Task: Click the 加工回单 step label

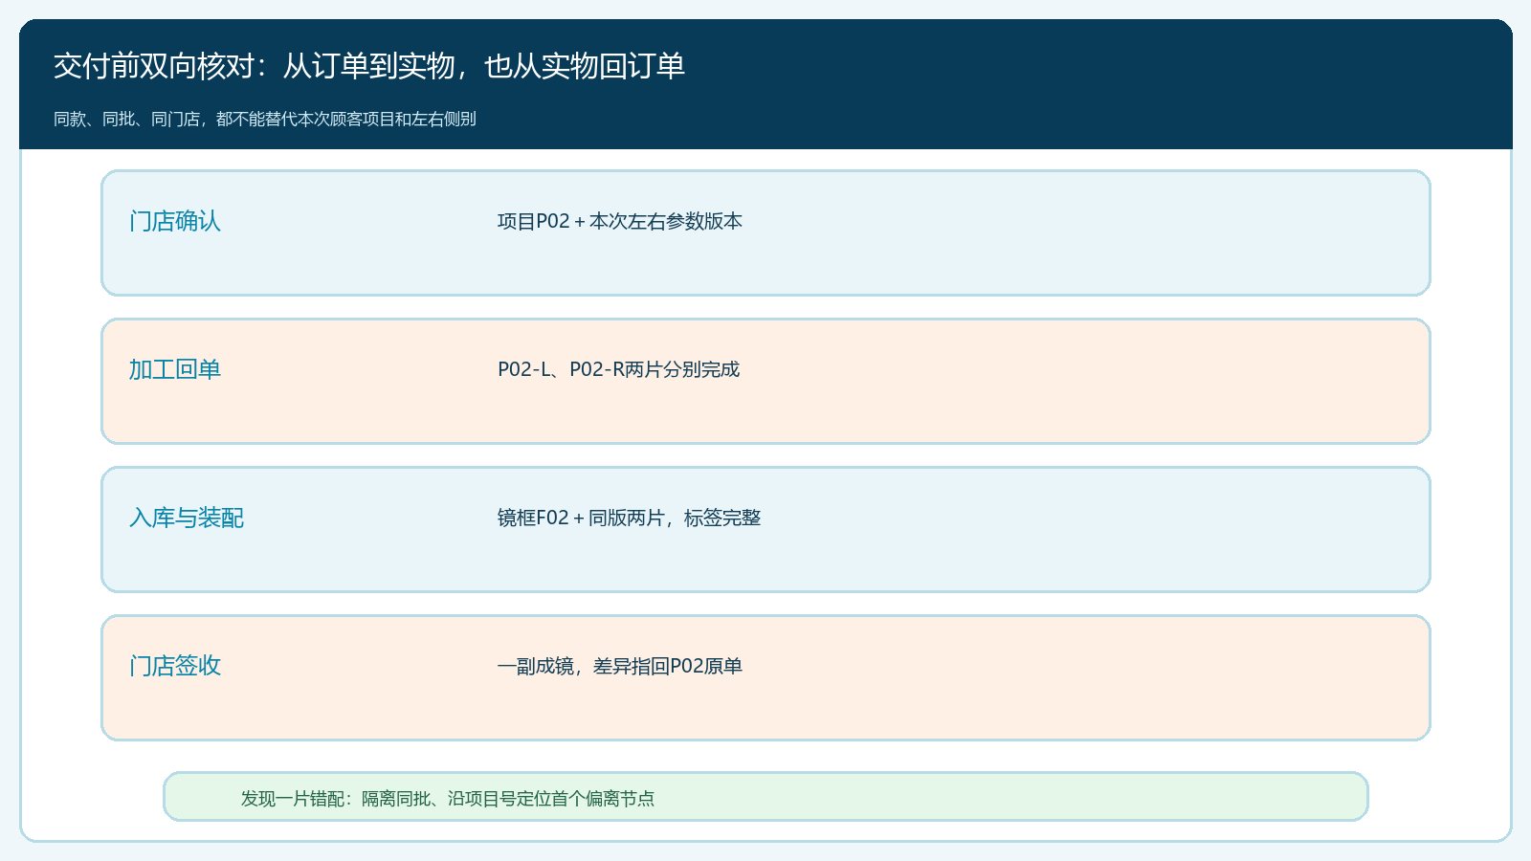Action: pyautogui.click(x=175, y=369)
